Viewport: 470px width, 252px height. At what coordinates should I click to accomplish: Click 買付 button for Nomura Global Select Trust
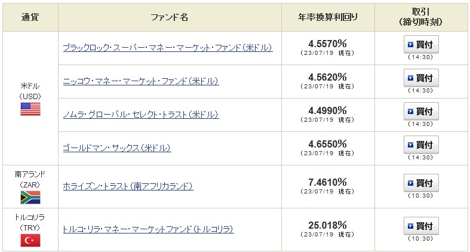click(x=421, y=112)
